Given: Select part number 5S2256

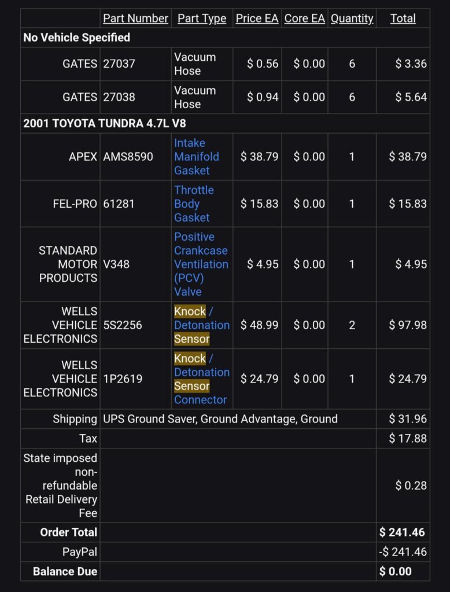Looking at the screenshot, I should pyautogui.click(x=123, y=325).
